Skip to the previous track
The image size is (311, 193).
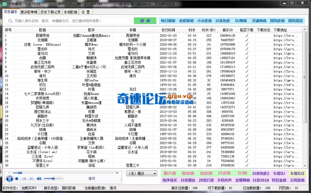(x=24, y=178)
